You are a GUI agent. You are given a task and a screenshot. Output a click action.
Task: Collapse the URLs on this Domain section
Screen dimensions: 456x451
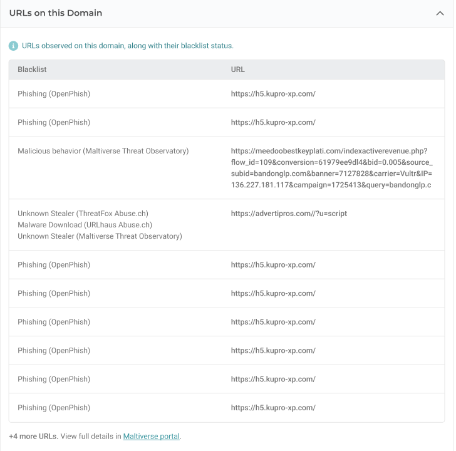tap(440, 13)
